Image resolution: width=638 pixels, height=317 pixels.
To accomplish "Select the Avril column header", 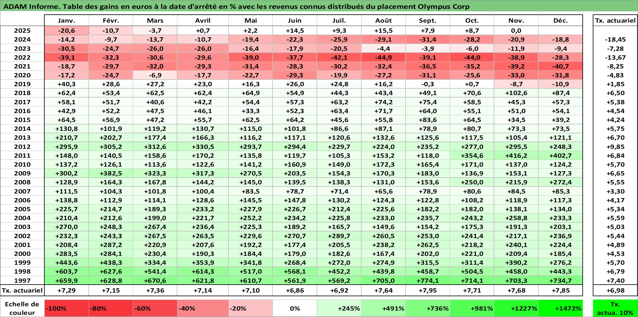I will tap(203, 20).
